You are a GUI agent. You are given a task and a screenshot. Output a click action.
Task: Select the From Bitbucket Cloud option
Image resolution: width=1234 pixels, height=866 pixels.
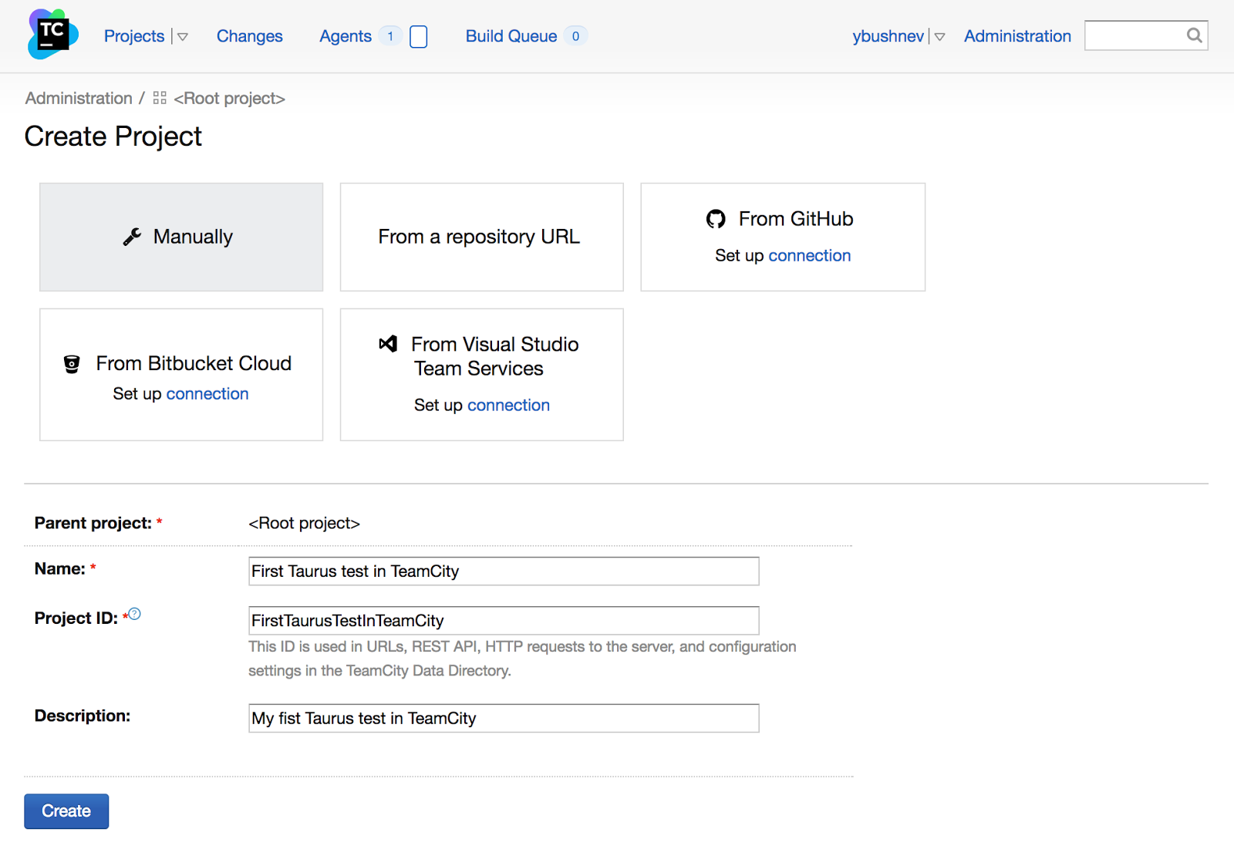tap(181, 375)
